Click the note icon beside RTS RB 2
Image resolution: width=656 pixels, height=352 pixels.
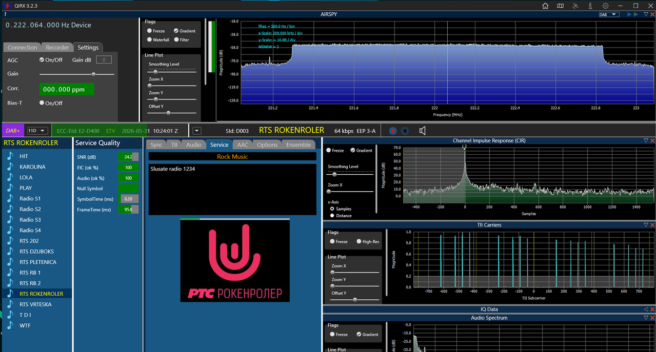(10, 283)
